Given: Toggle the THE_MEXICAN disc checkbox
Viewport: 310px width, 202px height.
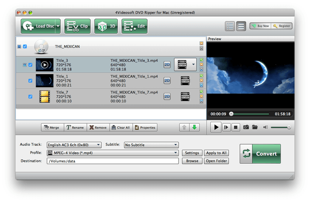Looking at the screenshot, I should [x=25, y=46].
